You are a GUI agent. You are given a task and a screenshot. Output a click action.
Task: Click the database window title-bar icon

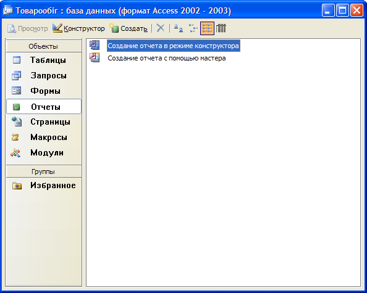(7, 10)
